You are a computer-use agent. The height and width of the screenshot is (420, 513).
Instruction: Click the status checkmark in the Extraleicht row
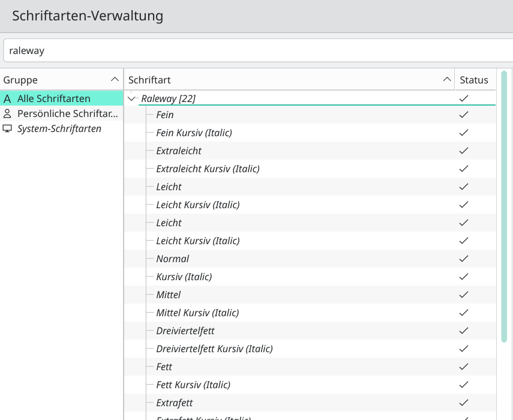[464, 151]
